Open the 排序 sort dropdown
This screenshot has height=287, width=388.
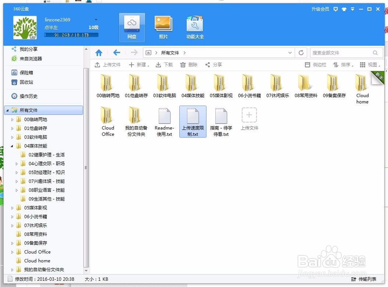click(343, 64)
